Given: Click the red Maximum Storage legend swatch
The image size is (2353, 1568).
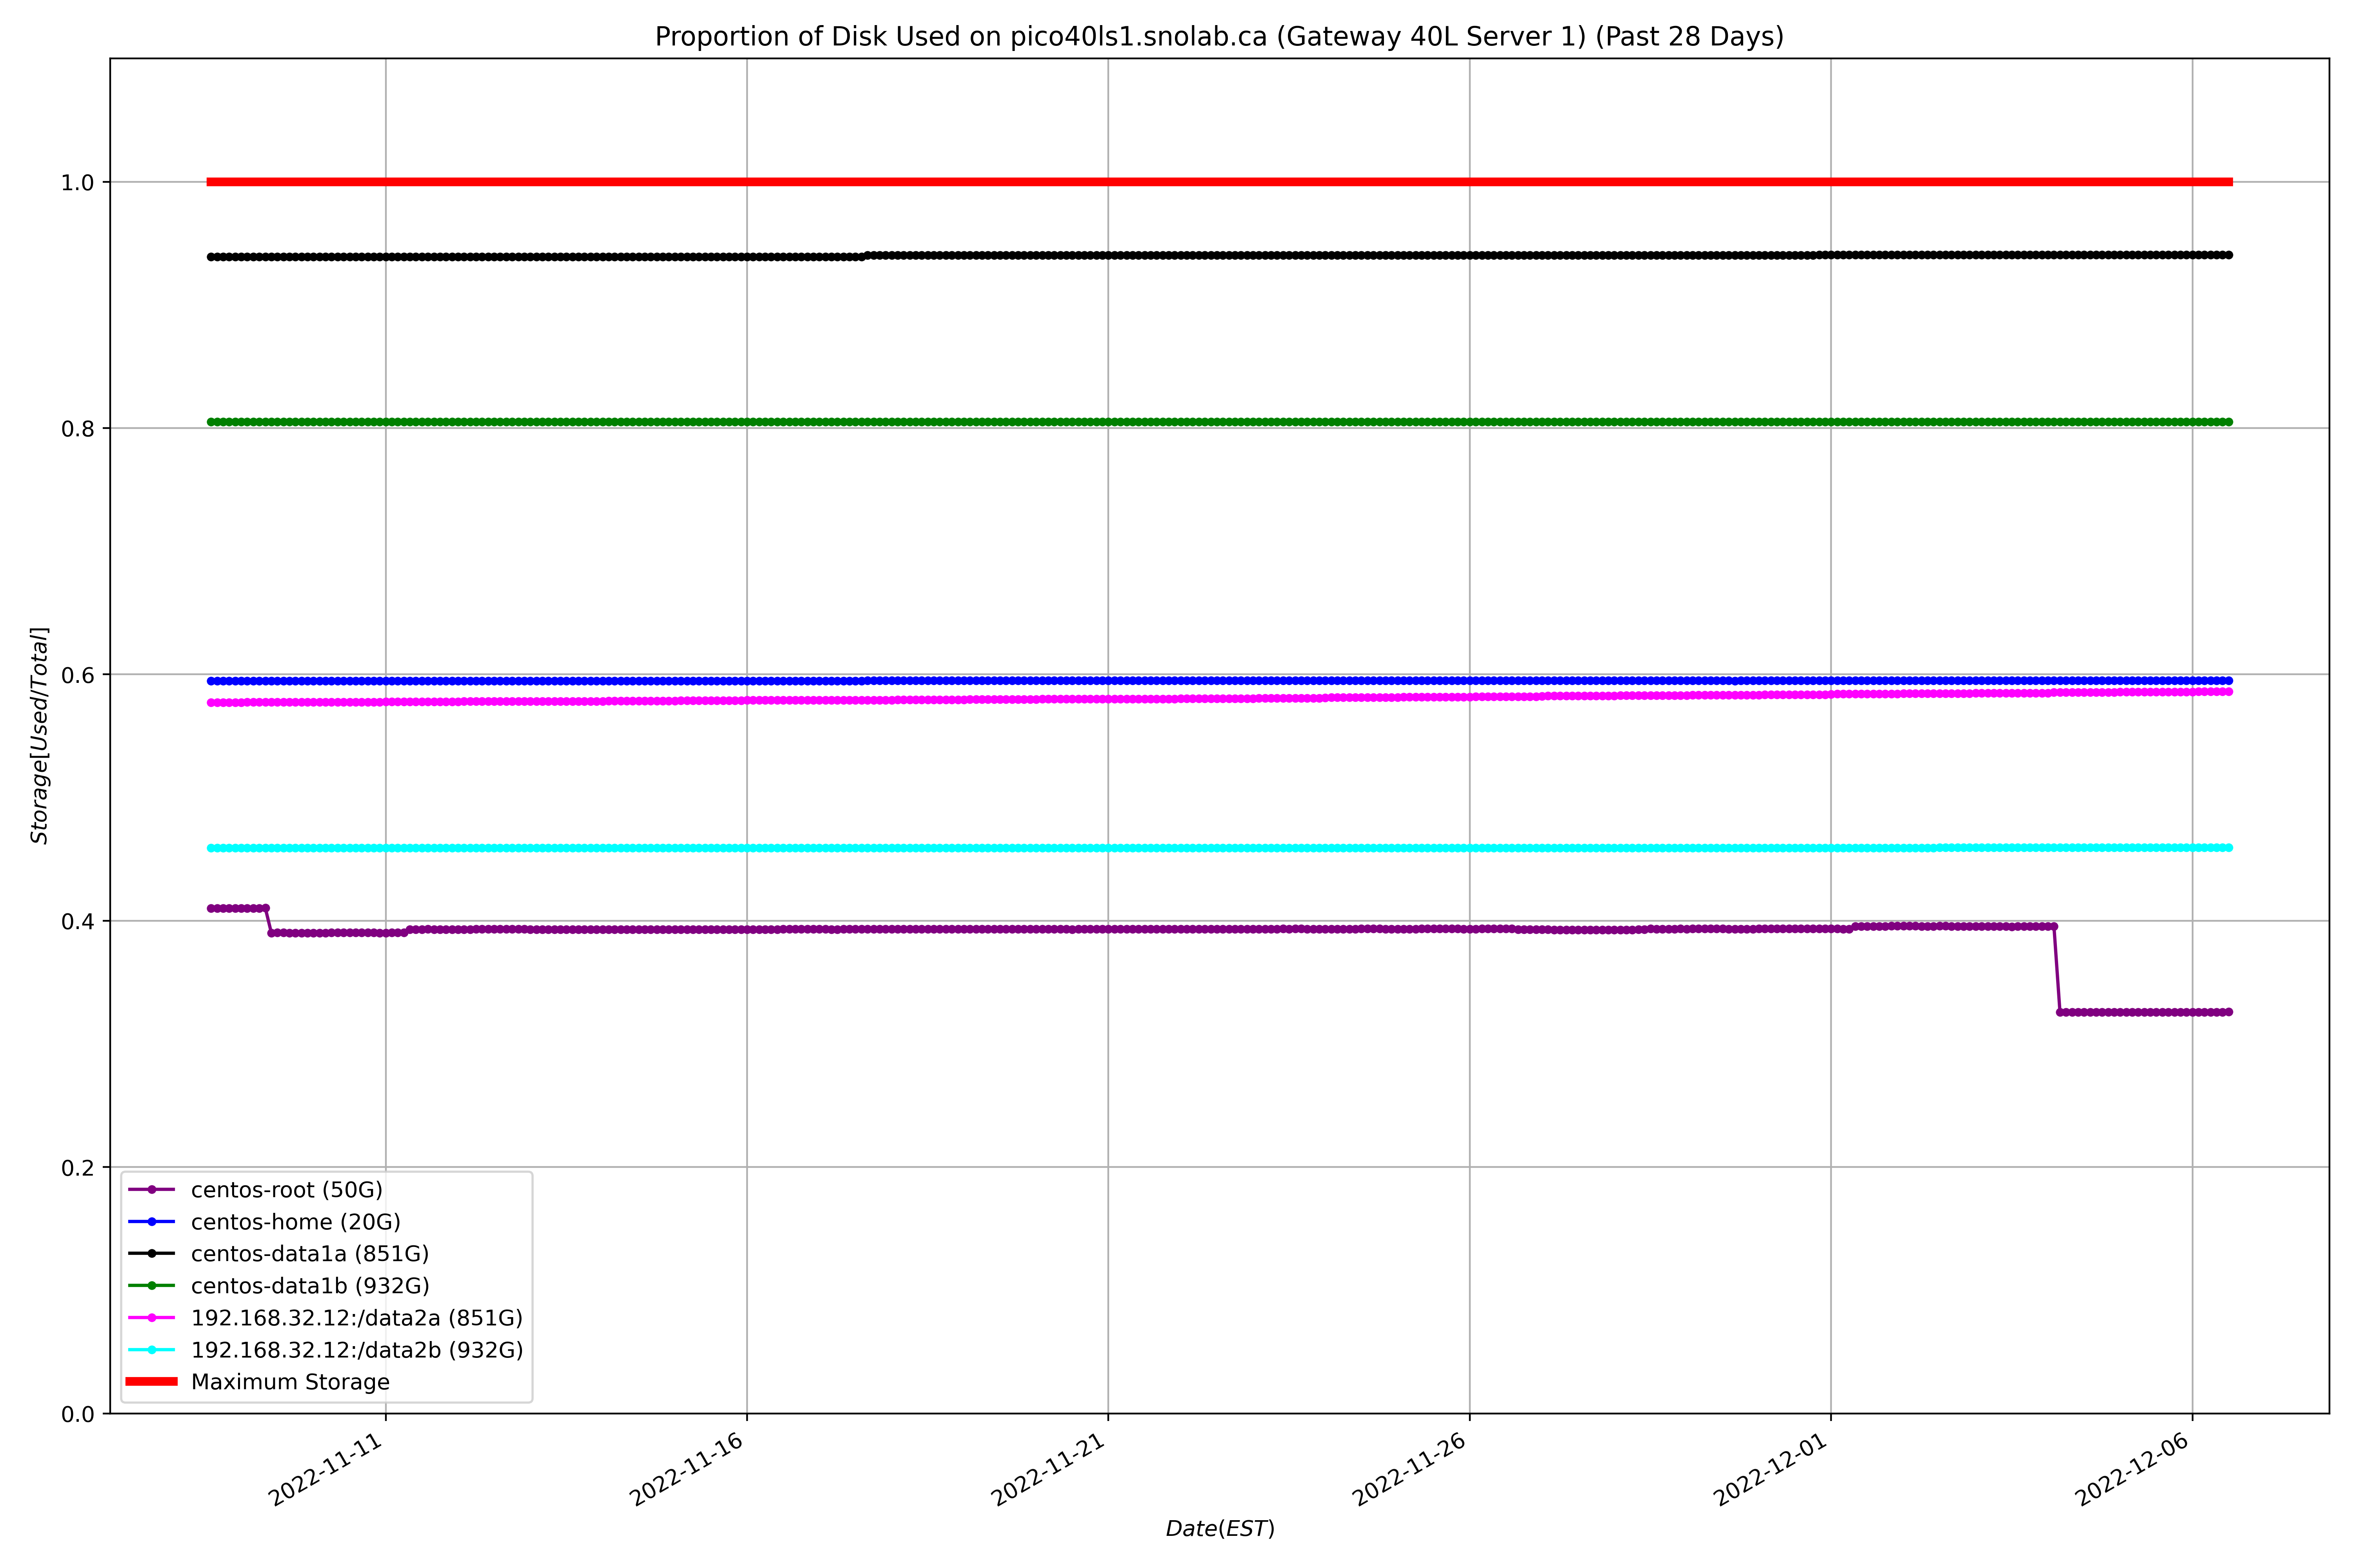Looking at the screenshot, I should pyautogui.click(x=152, y=1382).
